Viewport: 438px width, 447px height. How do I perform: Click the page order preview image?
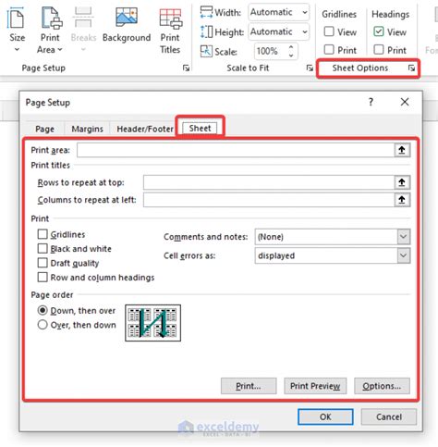[x=152, y=323]
